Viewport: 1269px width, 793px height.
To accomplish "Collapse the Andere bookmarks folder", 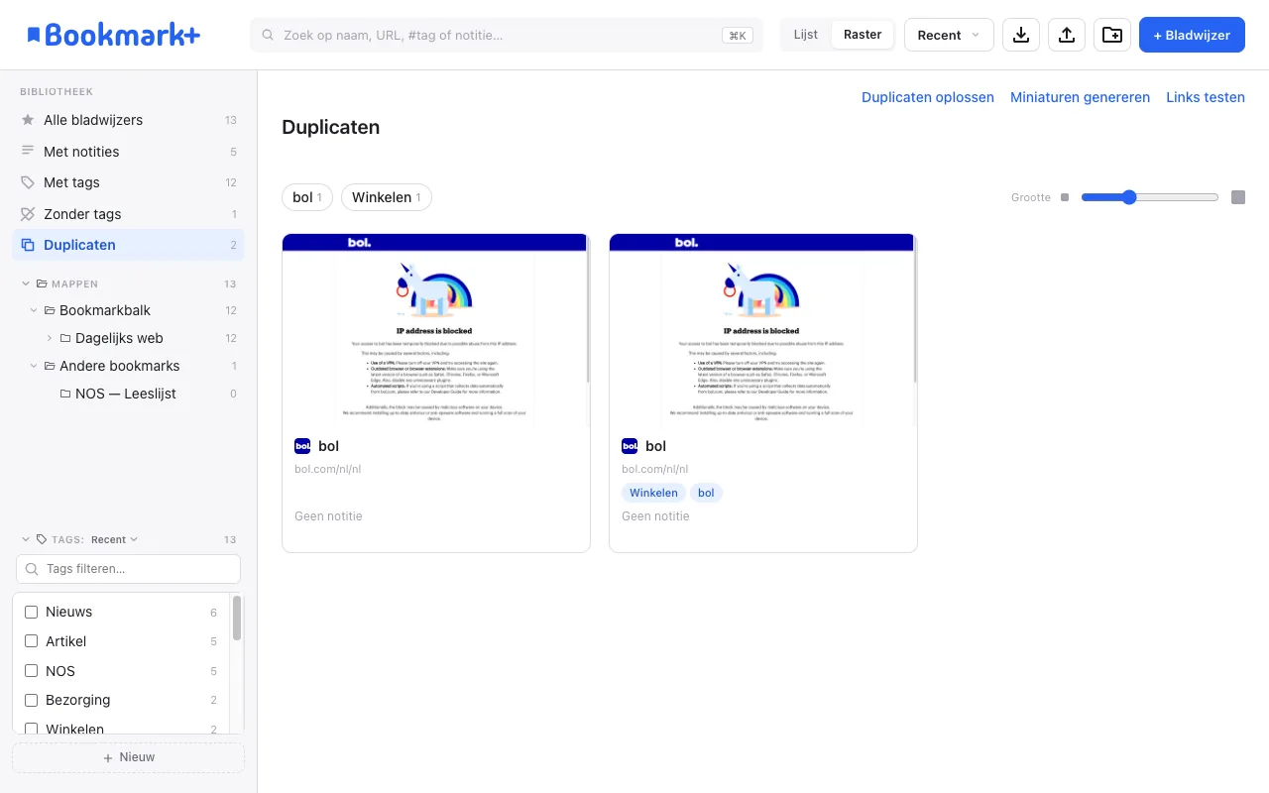I will [x=34, y=366].
